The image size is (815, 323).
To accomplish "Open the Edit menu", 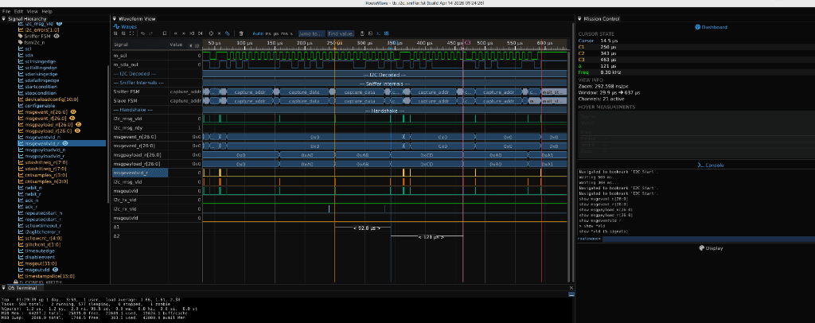I will [x=19, y=11].
